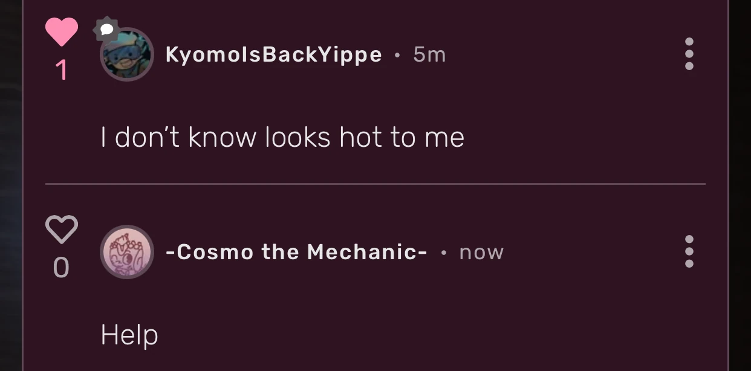Like -Cosmo the Mechanic-'s comment with the heart
Image resolution: width=751 pixels, height=371 pixels.
(61, 230)
